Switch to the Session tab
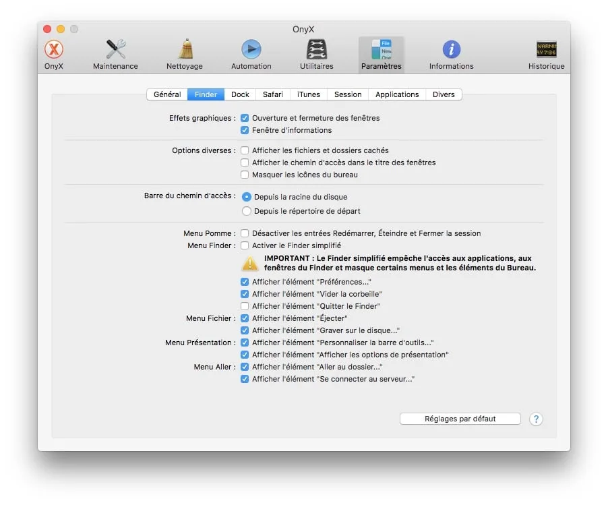 pos(348,94)
